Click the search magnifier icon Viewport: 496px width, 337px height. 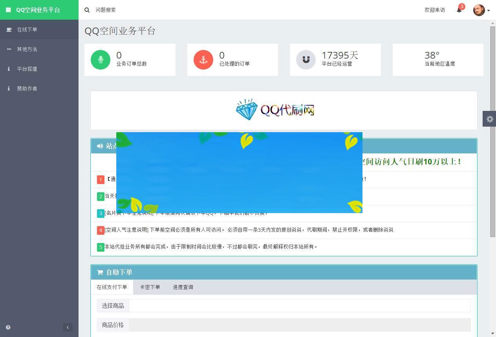click(x=87, y=10)
